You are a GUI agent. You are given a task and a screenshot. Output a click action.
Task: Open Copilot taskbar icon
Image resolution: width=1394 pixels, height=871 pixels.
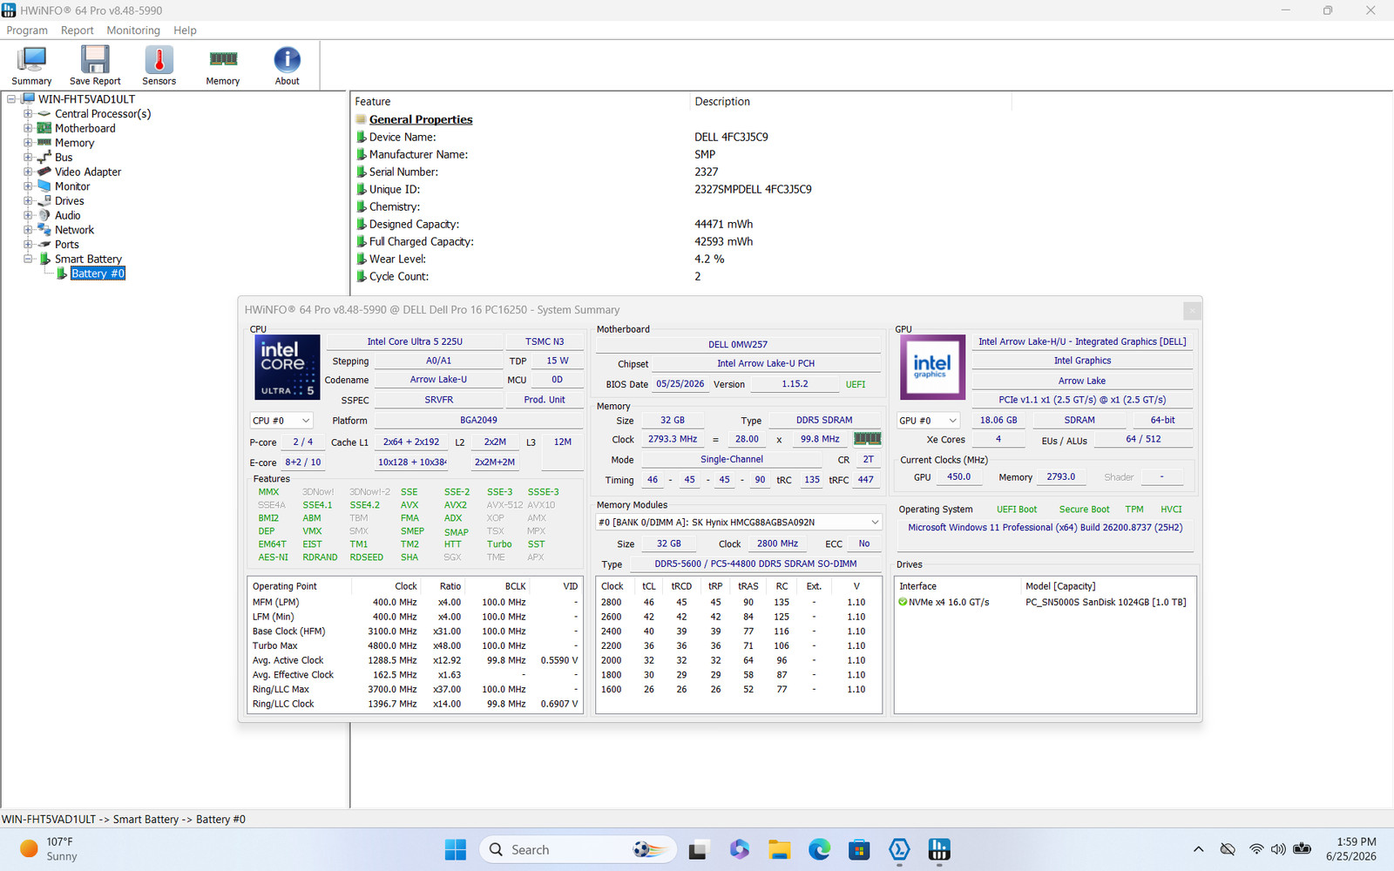click(740, 849)
